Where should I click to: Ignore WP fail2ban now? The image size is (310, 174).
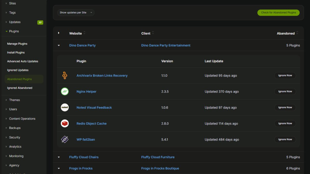point(285,139)
